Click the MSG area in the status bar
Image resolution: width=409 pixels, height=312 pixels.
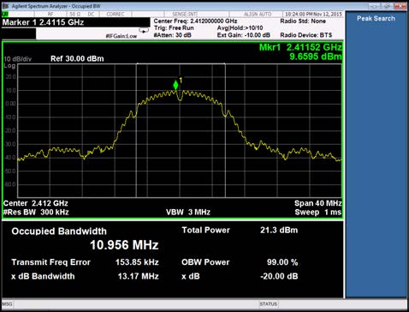8,304
